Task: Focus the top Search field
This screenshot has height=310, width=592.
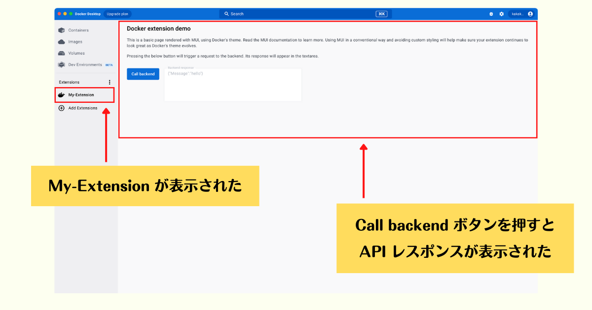Action: click(x=305, y=14)
